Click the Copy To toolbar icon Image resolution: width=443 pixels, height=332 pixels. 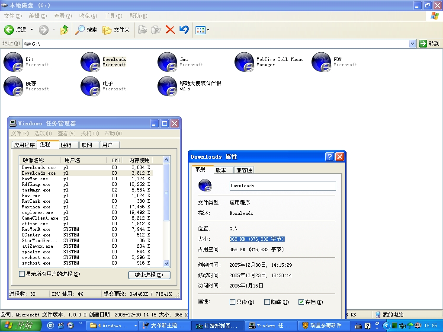(x=156, y=30)
